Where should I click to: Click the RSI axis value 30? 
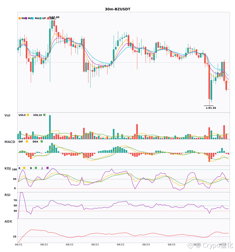15,211
